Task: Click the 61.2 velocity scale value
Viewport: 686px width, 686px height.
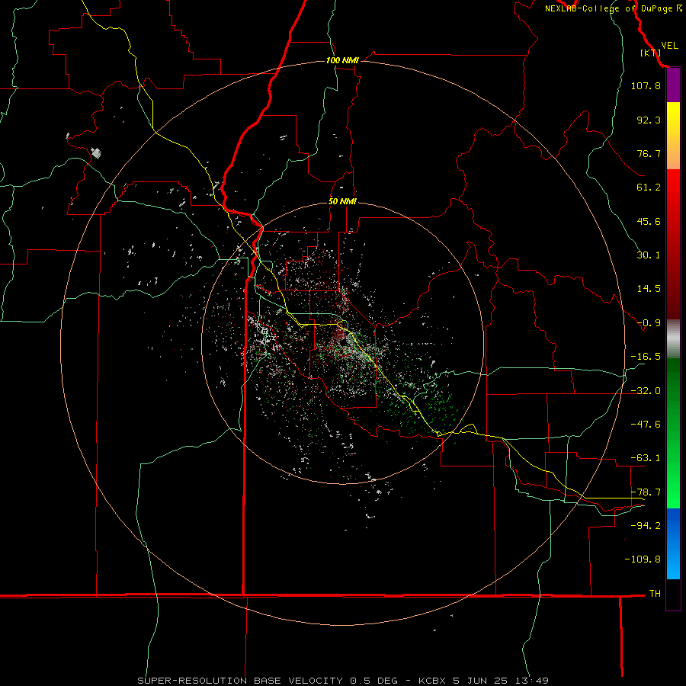Action: pos(649,188)
